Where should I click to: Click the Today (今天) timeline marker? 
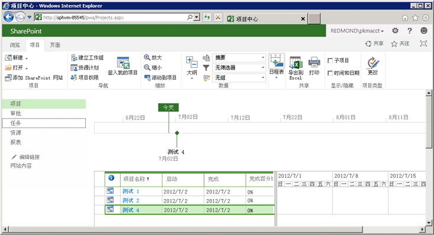click(169, 107)
